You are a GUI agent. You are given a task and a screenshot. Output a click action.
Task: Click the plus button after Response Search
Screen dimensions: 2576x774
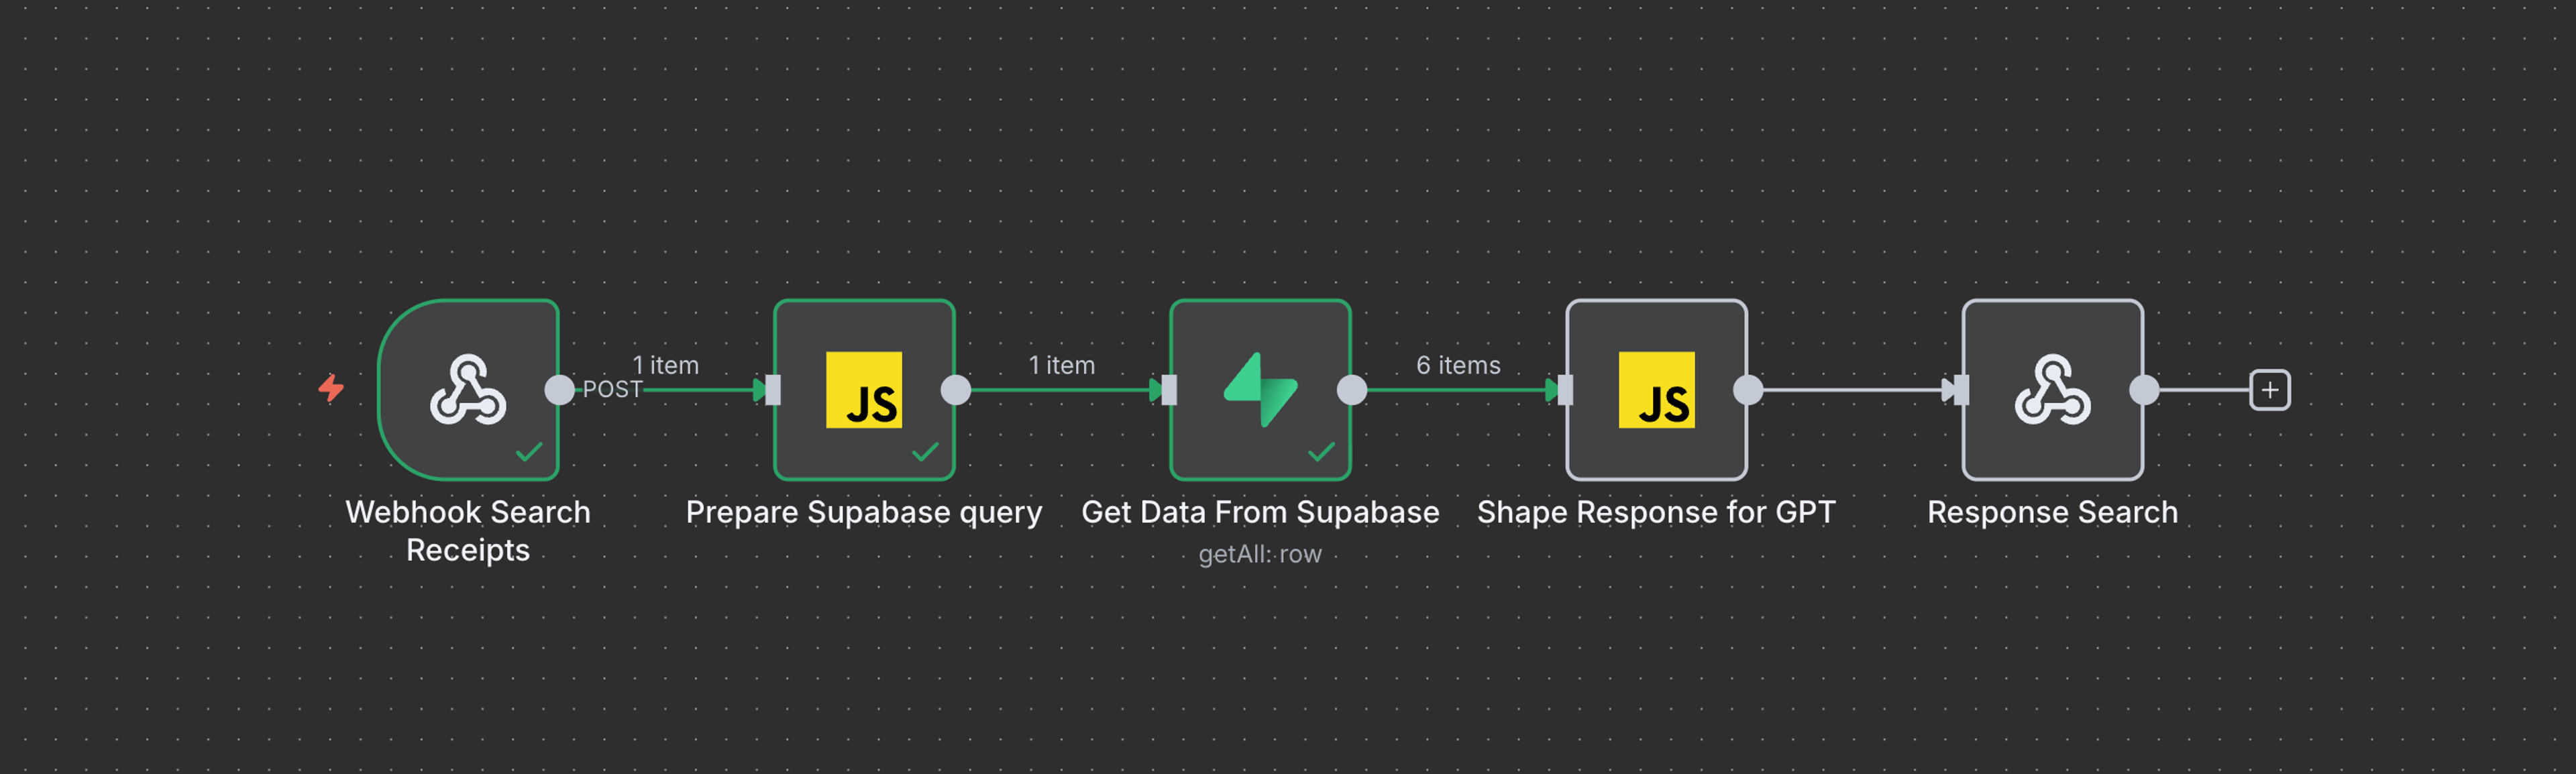pos(2269,390)
